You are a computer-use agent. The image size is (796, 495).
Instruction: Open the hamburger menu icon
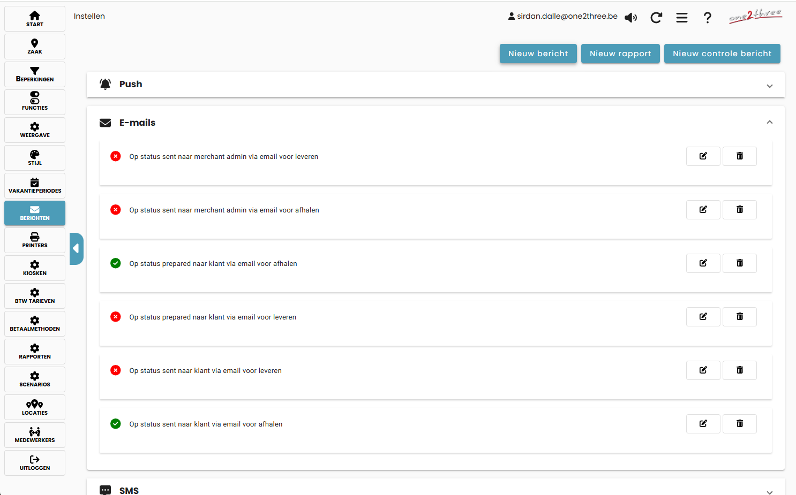tap(681, 18)
